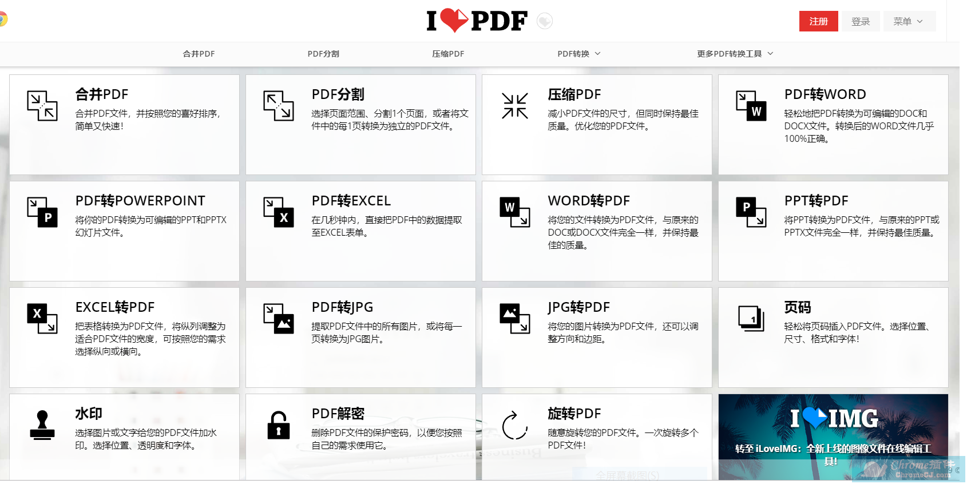971x488 pixels.
Task: Open the PDF转POWERPOINT card title
Action: coord(140,201)
